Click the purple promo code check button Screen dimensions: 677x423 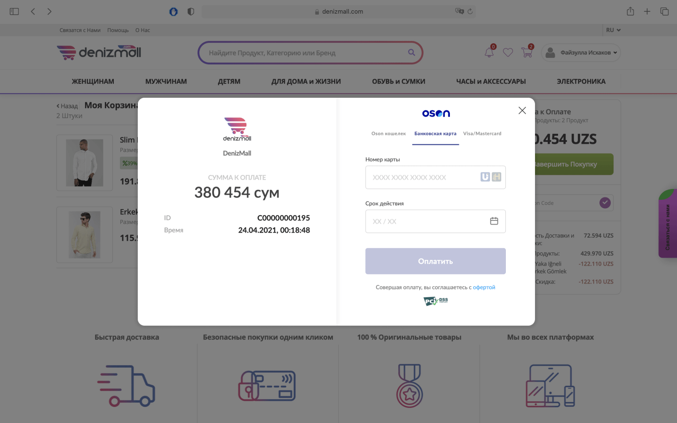pos(605,203)
